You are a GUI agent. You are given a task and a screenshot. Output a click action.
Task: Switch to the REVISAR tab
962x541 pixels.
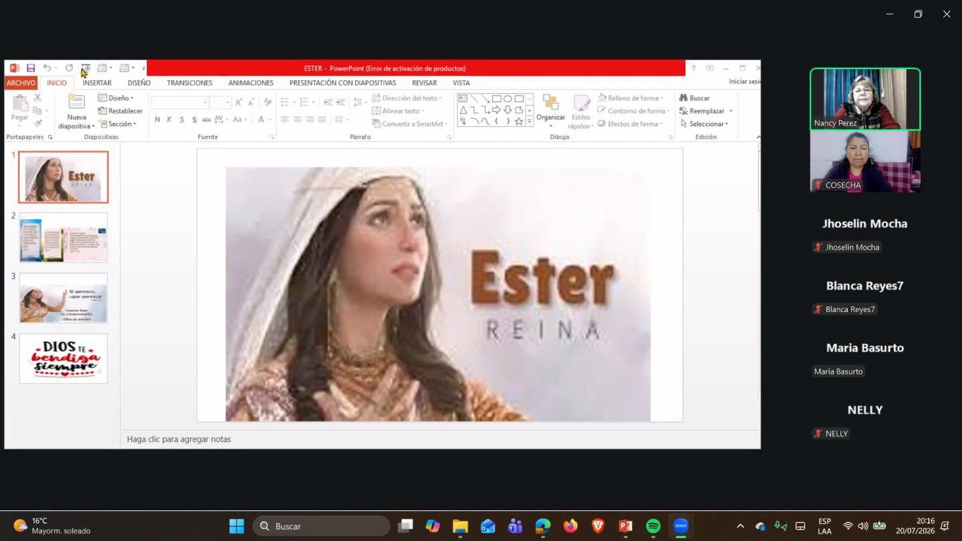click(424, 83)
